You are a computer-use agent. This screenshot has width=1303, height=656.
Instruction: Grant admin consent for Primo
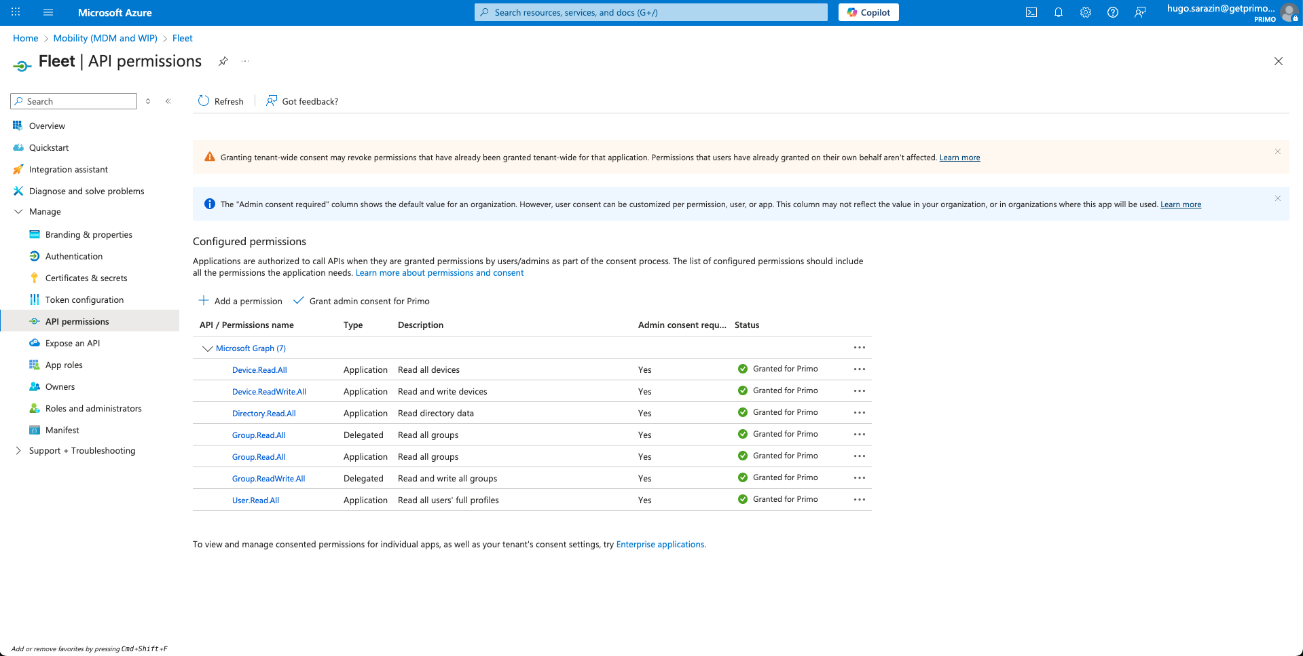tap(362, 301)
